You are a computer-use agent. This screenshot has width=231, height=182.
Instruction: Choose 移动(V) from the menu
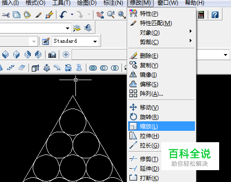(162, 108)
